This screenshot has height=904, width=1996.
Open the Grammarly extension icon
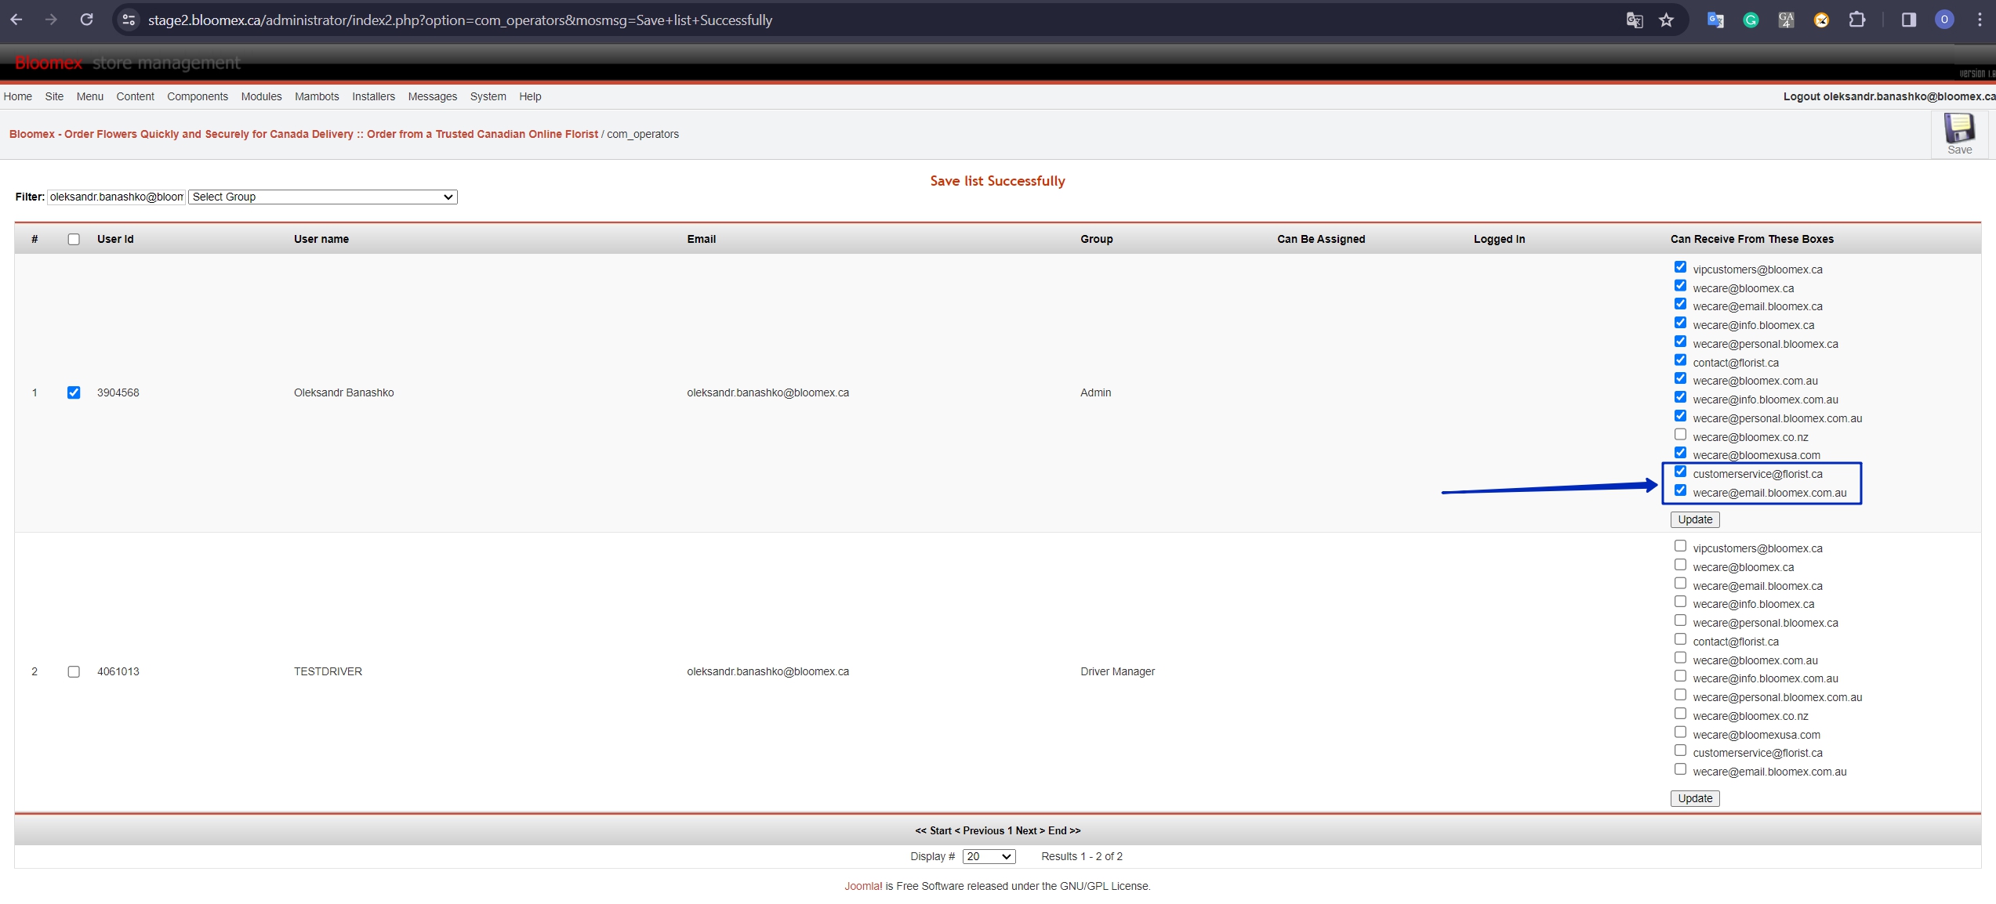[1751, 20]
